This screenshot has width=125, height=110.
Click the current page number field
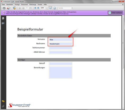pos(27,8)
